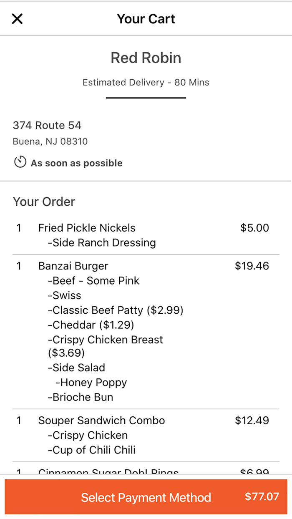Tap Side Ranch Dressing modifier

[x=102, y=243]
